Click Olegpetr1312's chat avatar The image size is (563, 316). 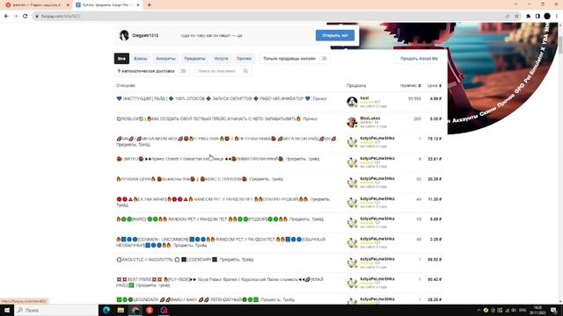pyautogui.click(x=124, y=35)
